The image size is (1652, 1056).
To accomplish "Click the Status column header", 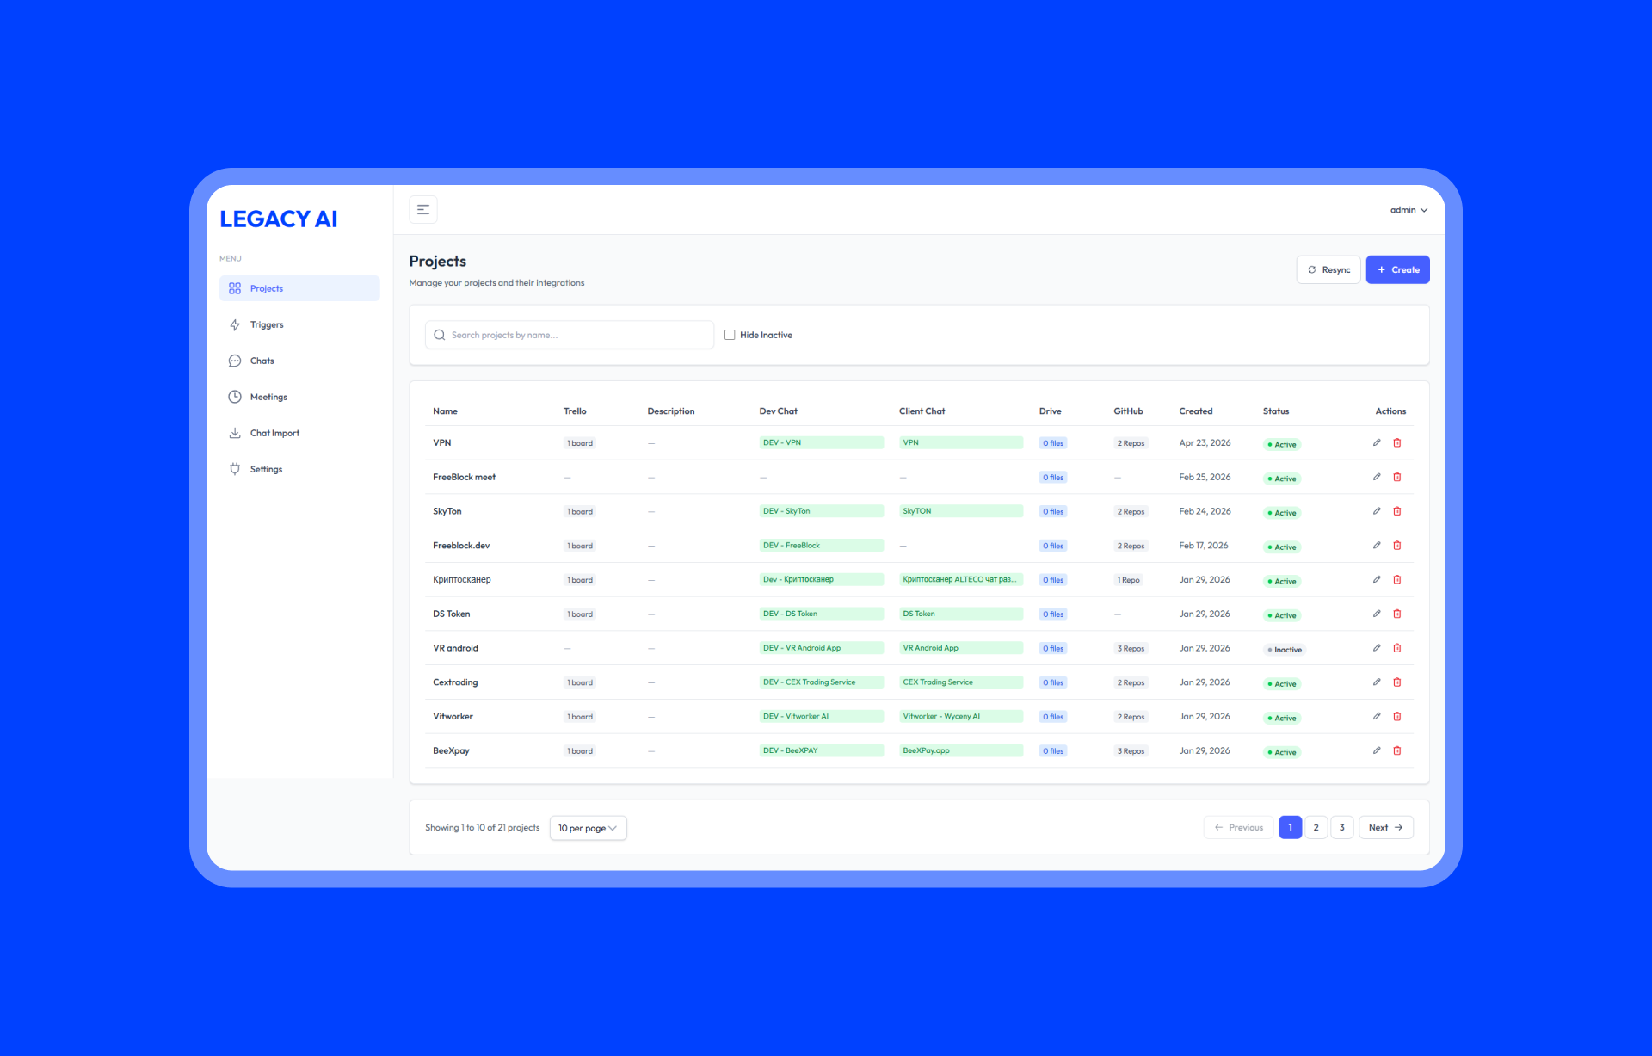I will [1276, 411].
